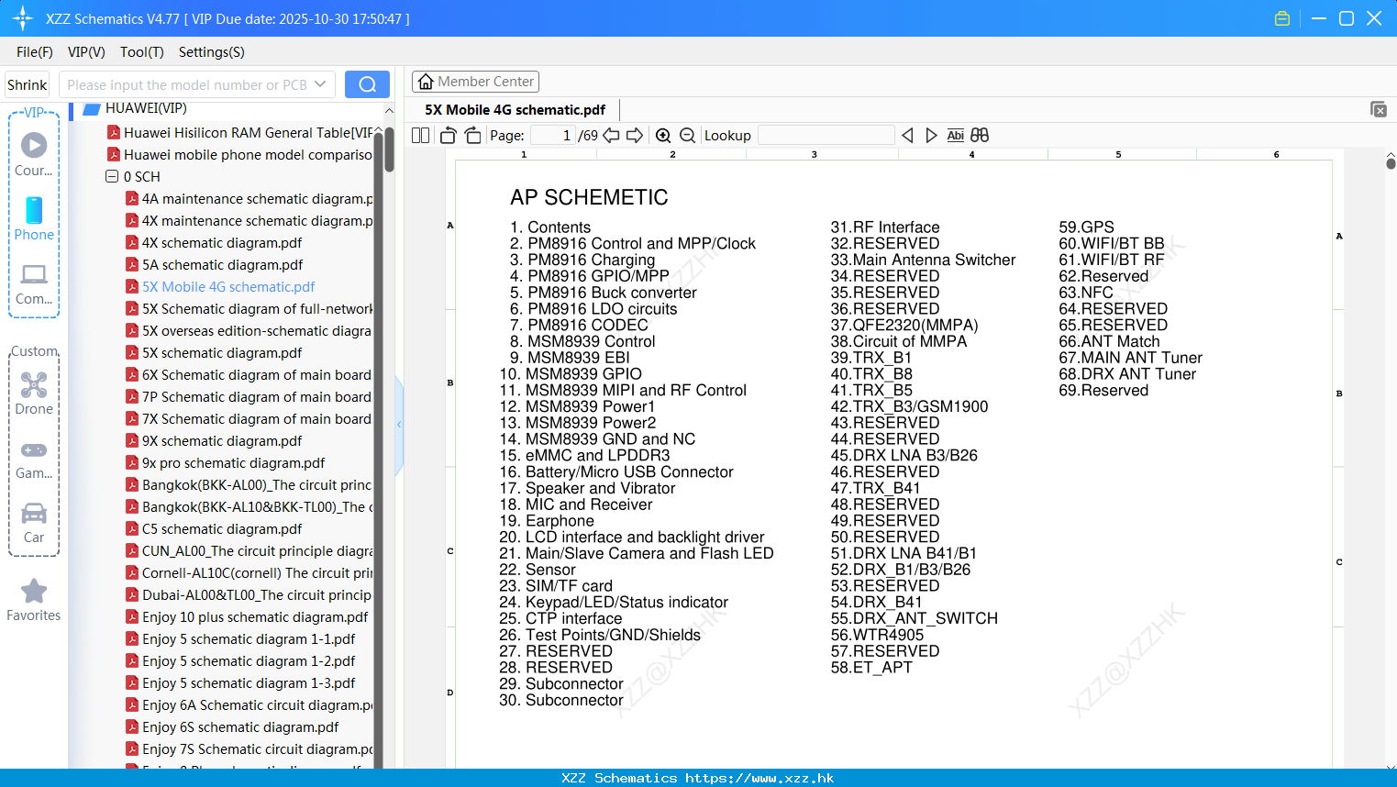Open Enjoy 6S schematic diagram.pdf
Screen dimensions: 1397x787
pyautogui.click(x=240, y=727)
